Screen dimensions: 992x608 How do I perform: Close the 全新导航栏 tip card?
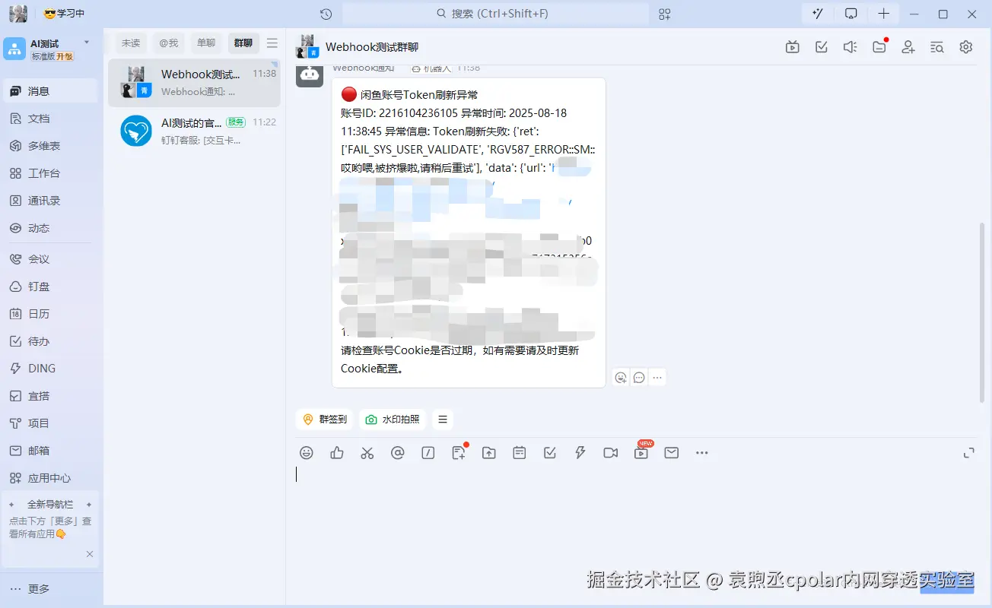[90, 554]
